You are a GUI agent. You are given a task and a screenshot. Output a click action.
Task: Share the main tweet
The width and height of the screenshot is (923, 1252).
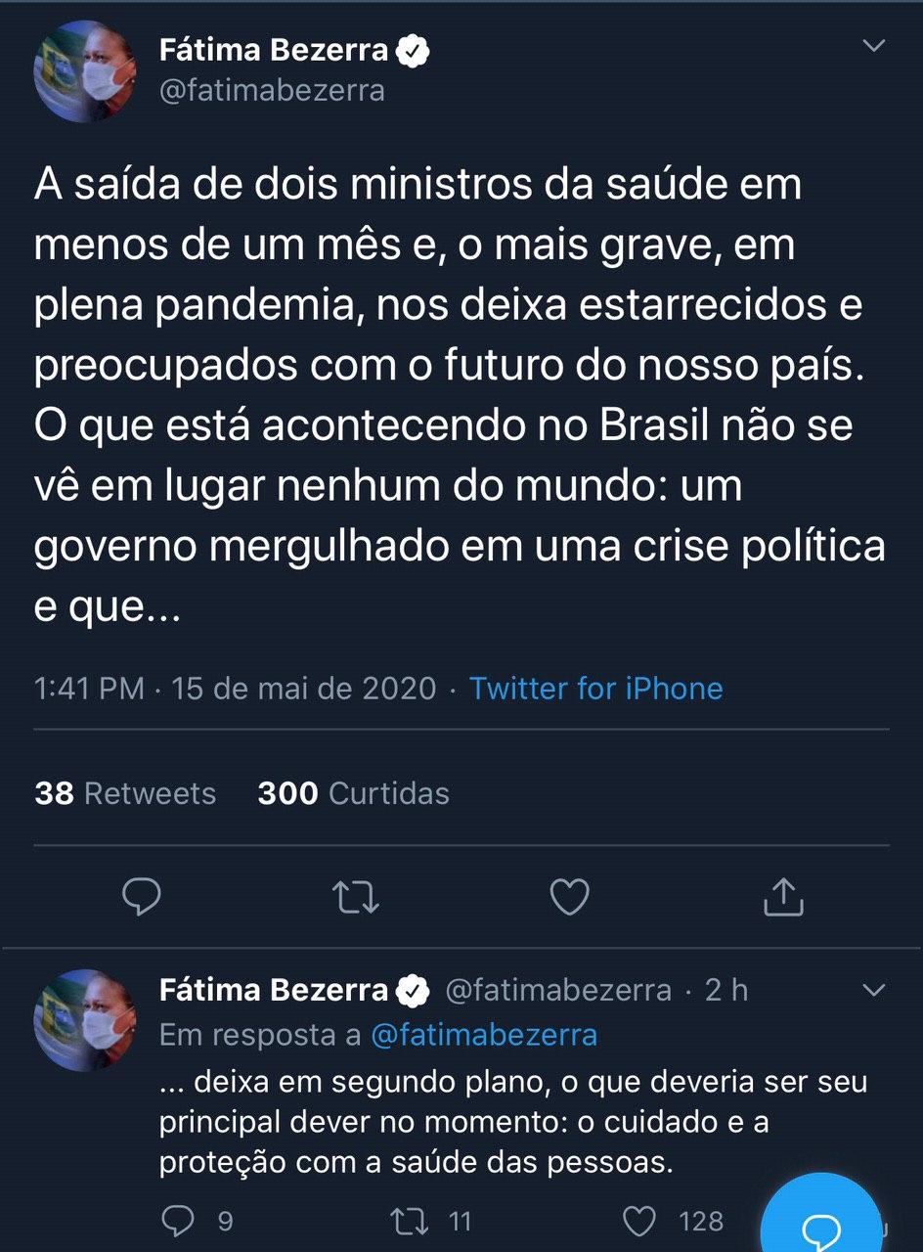click(782, 896)
